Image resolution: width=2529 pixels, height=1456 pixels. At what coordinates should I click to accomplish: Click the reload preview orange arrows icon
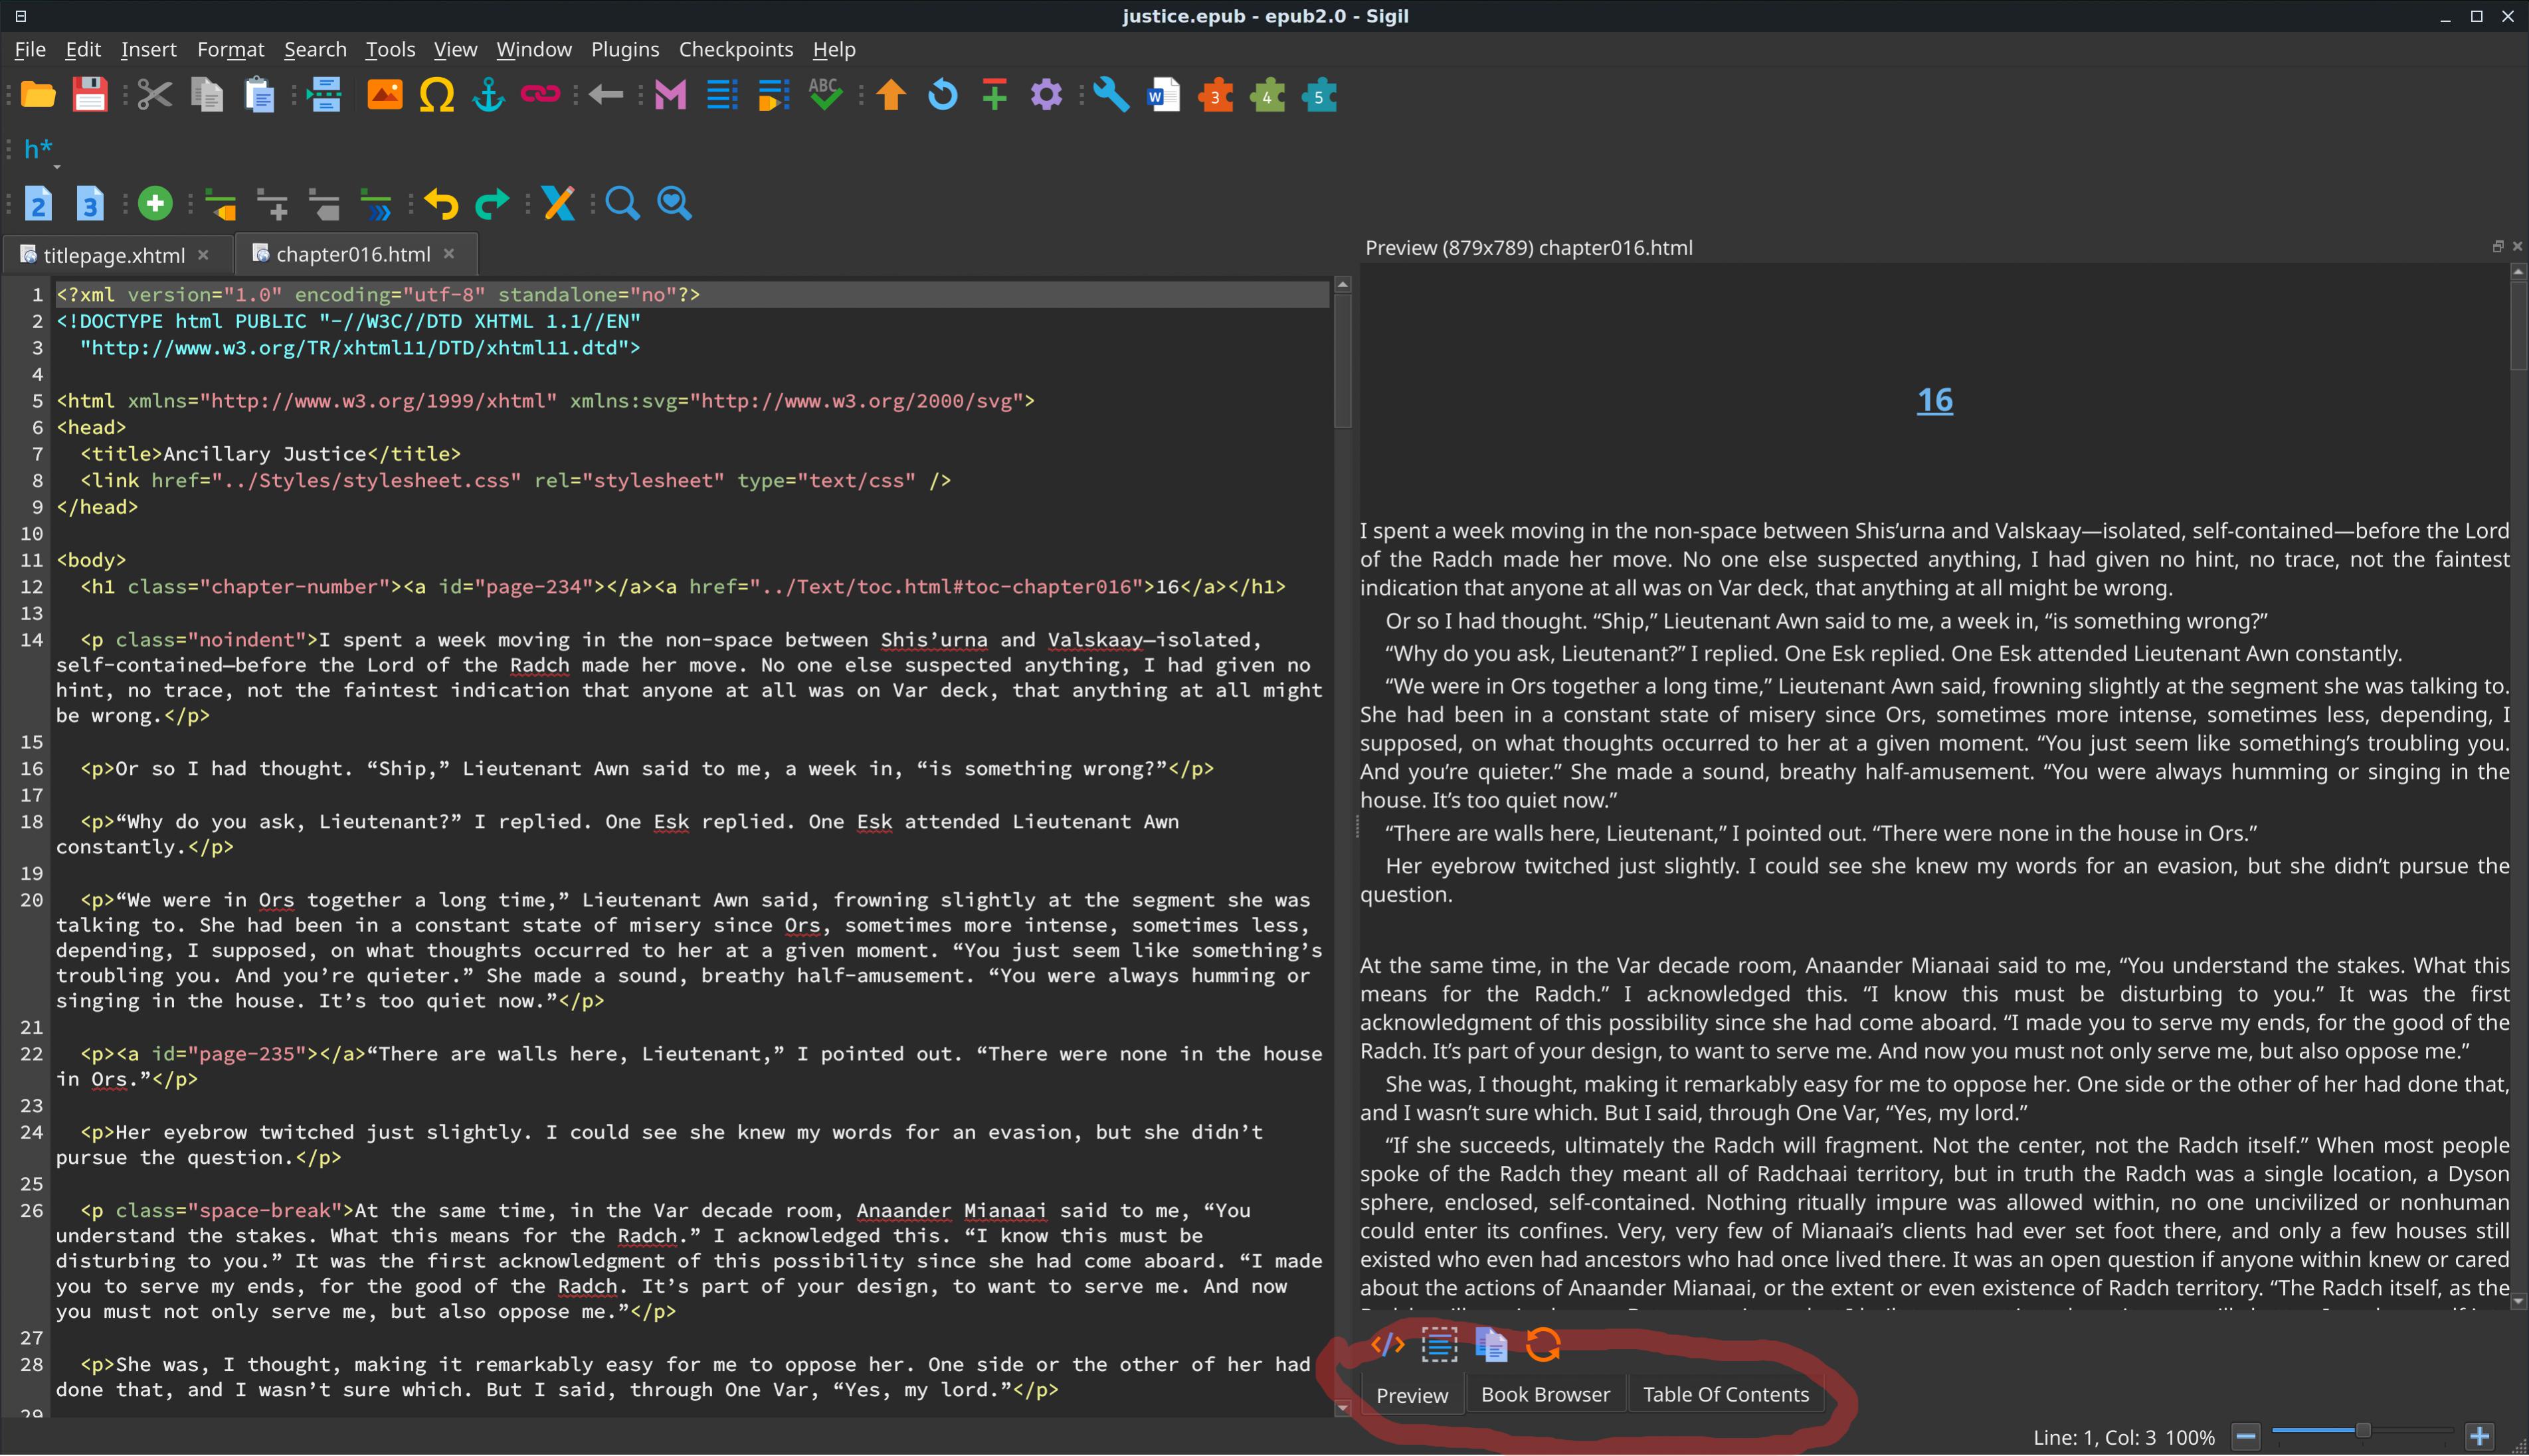click(x=1543, y=1345)
